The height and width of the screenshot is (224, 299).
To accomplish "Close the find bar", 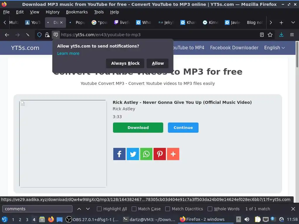I will [293, 209].
